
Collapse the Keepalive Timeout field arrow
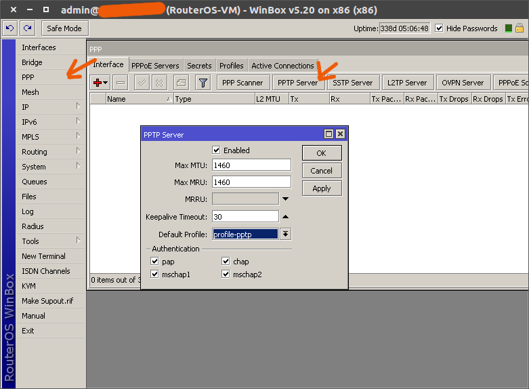(x=285, y=216)
